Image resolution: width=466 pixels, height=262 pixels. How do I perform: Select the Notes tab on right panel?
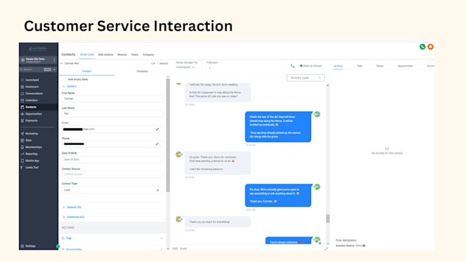[x=380, y=66]
